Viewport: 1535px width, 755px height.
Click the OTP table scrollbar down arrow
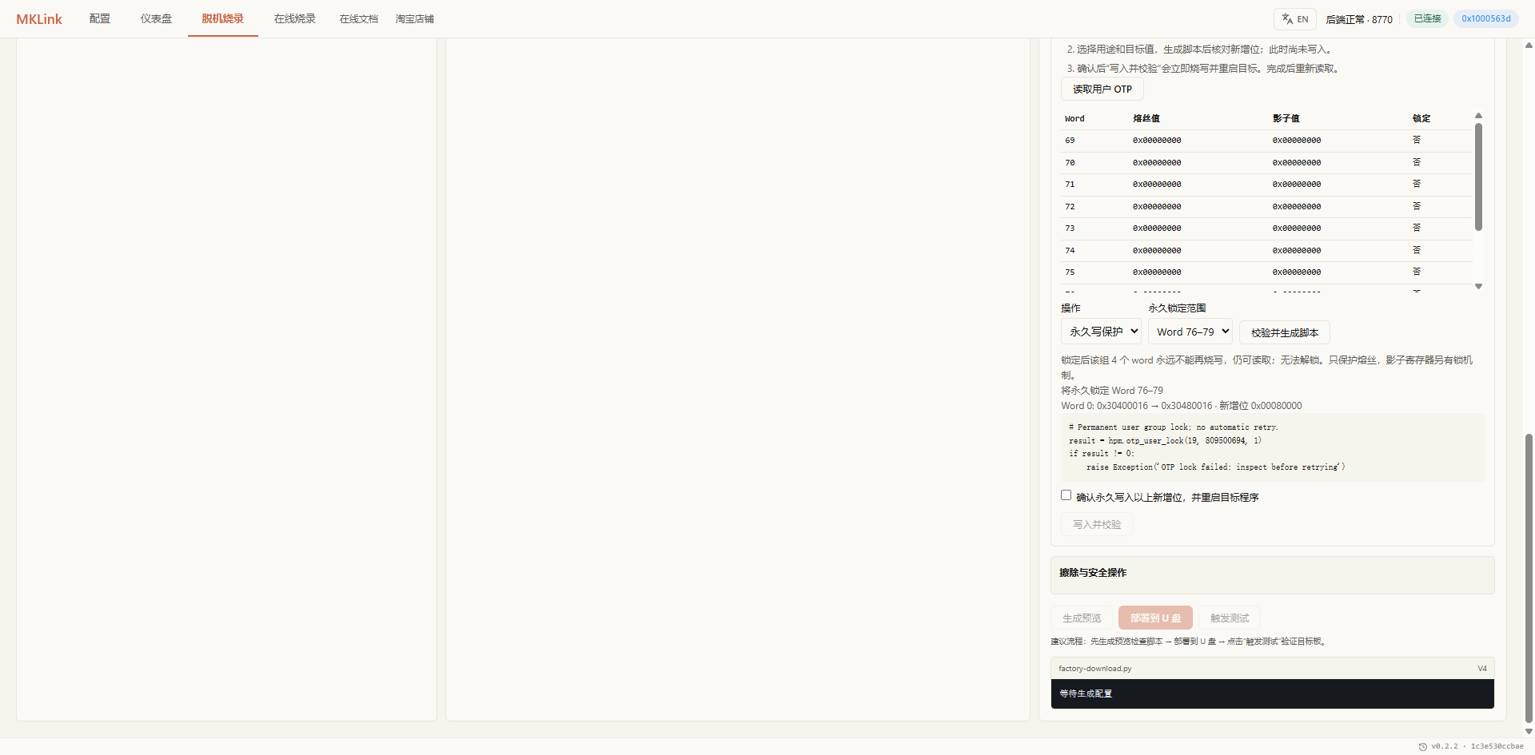[x=1478, y=286]
